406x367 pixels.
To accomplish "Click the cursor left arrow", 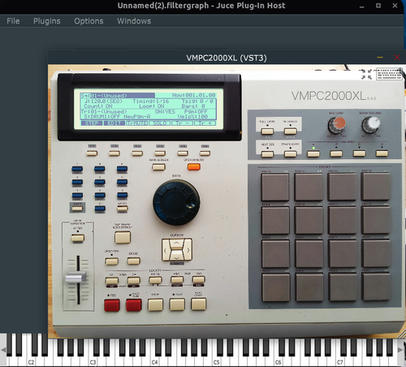I will (166, 250).
